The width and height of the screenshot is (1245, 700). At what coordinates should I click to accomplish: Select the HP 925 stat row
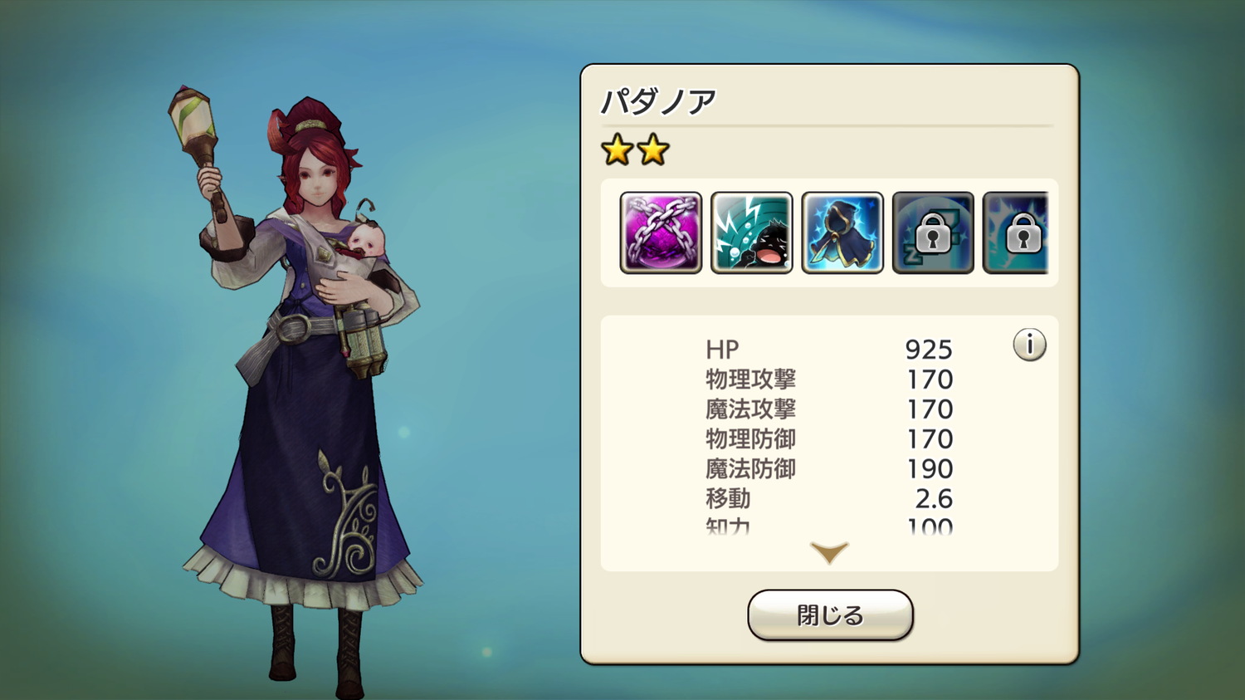click(829, 350)
